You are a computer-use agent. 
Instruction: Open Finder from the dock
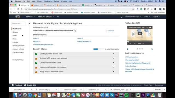pyautogui.click(x=15, y=95)
